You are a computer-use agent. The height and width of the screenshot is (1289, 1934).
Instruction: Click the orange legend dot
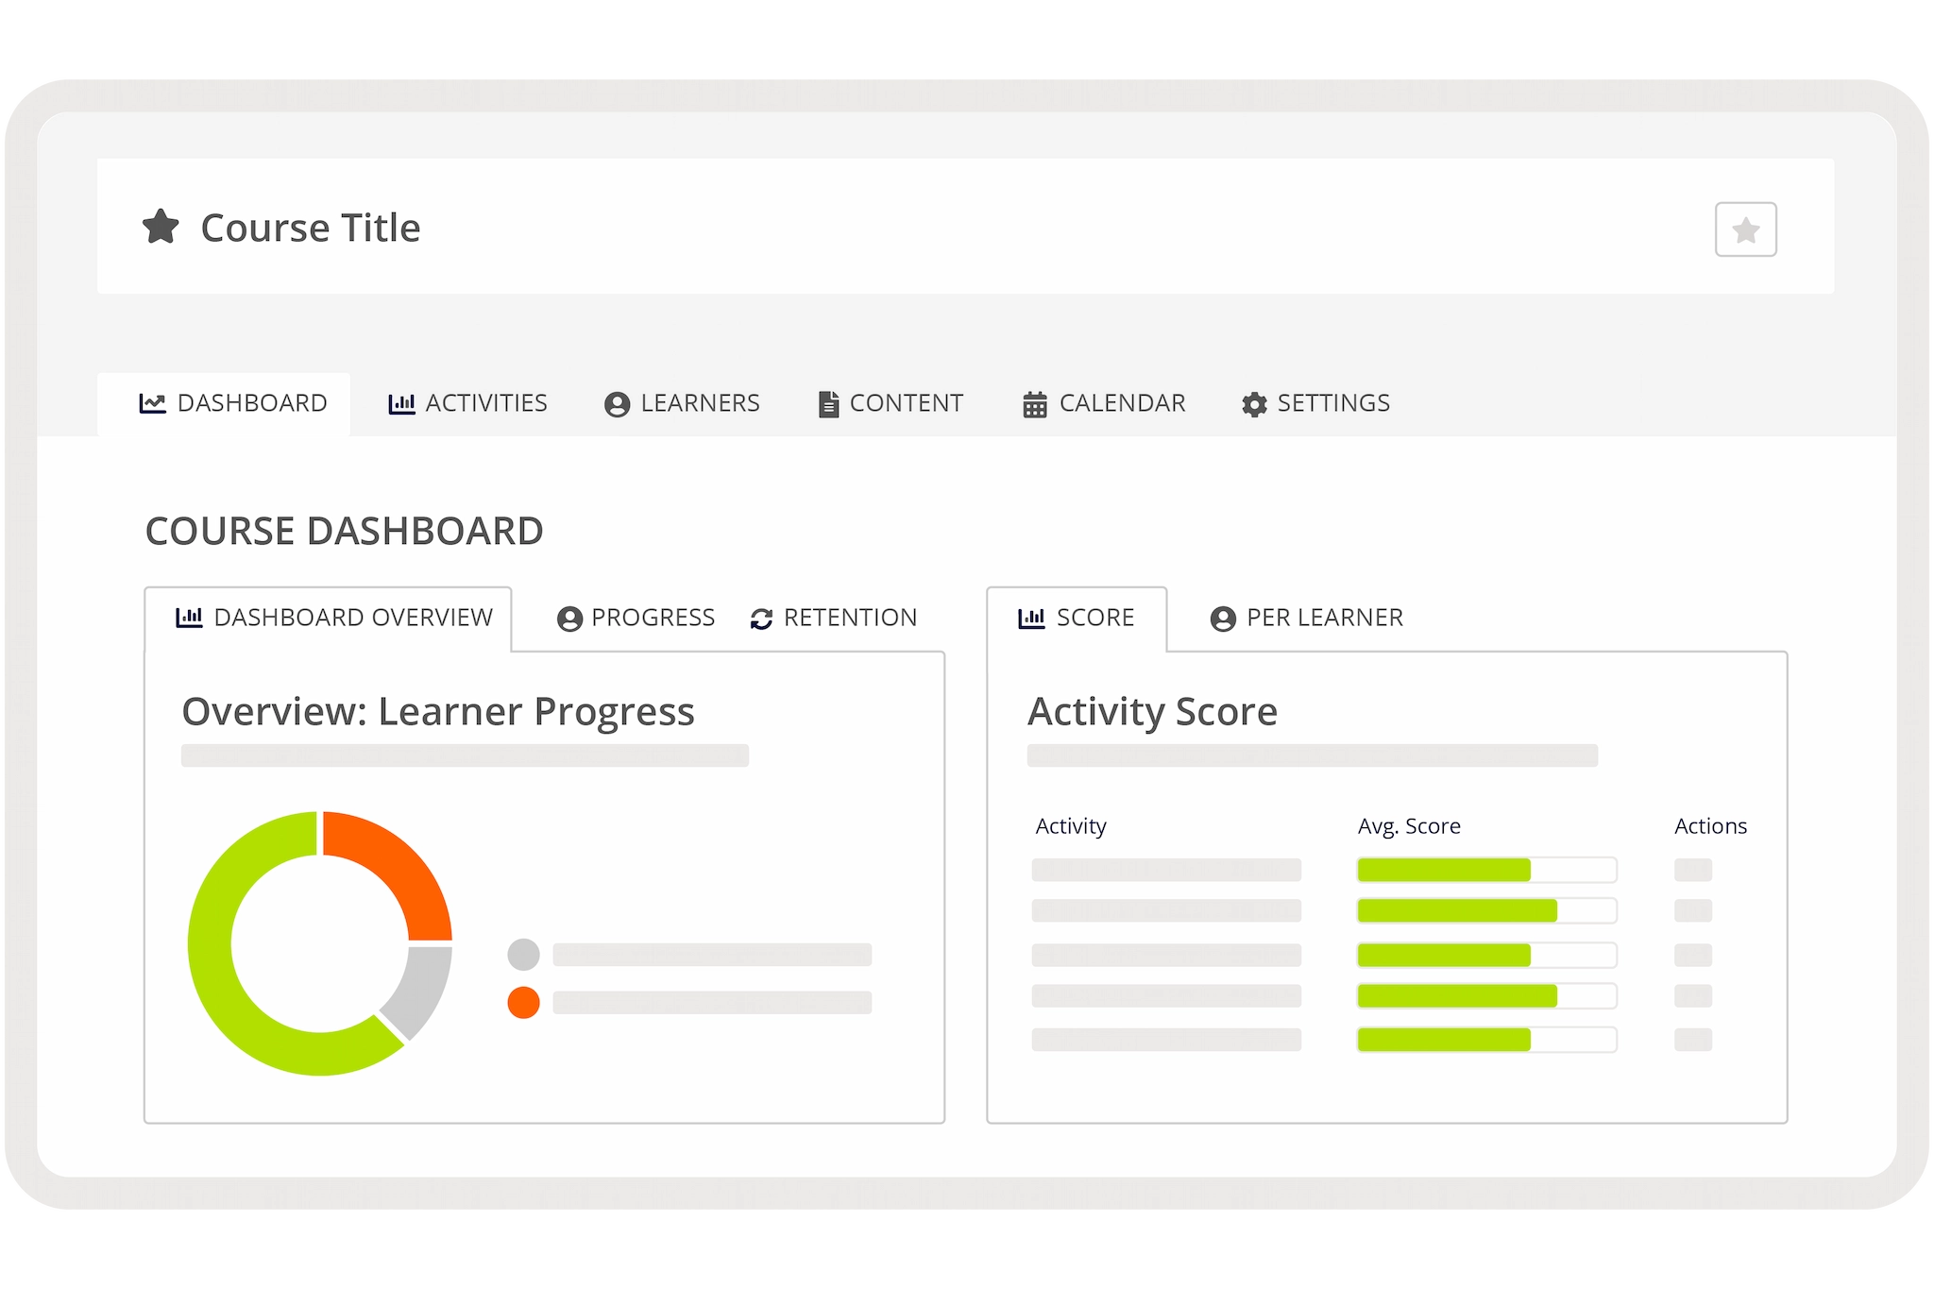coord(523,1002)
